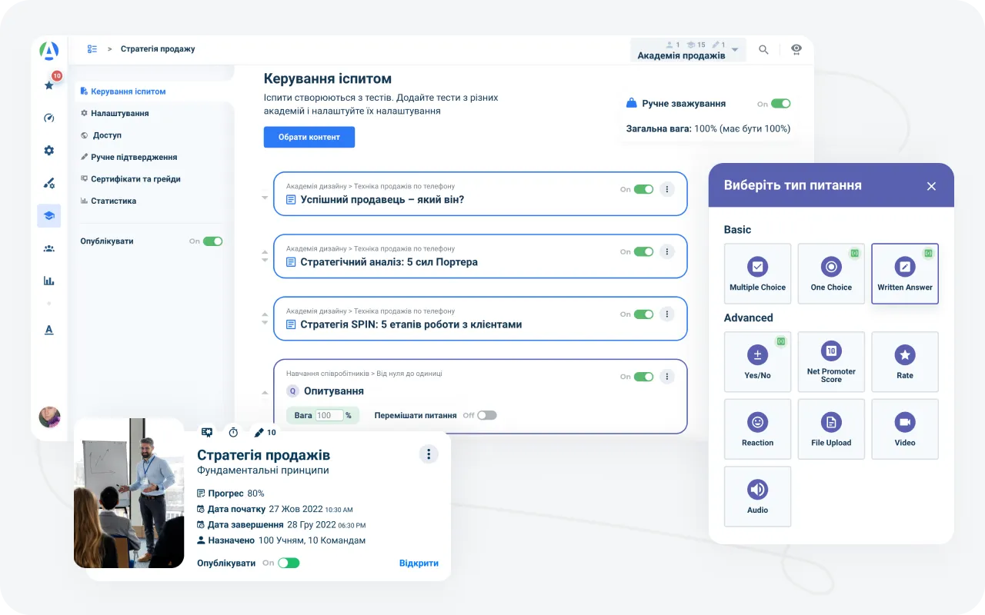Open the dashboard speedometer icon in sidebar
Screen dimensions: 985x615
[x=49, y=118]
